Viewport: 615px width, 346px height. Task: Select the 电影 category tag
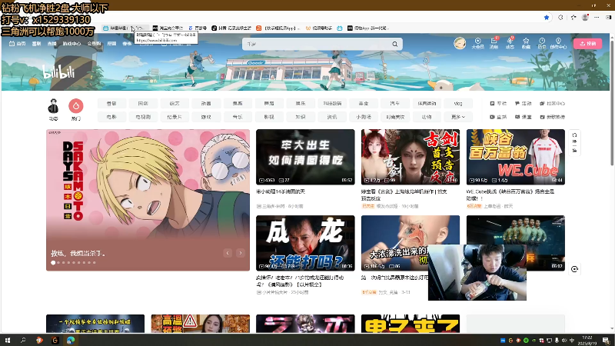click(x=111, y=117)
